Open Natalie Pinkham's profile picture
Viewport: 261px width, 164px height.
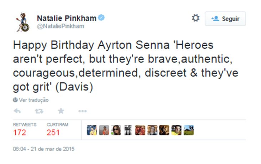(22, 22)
